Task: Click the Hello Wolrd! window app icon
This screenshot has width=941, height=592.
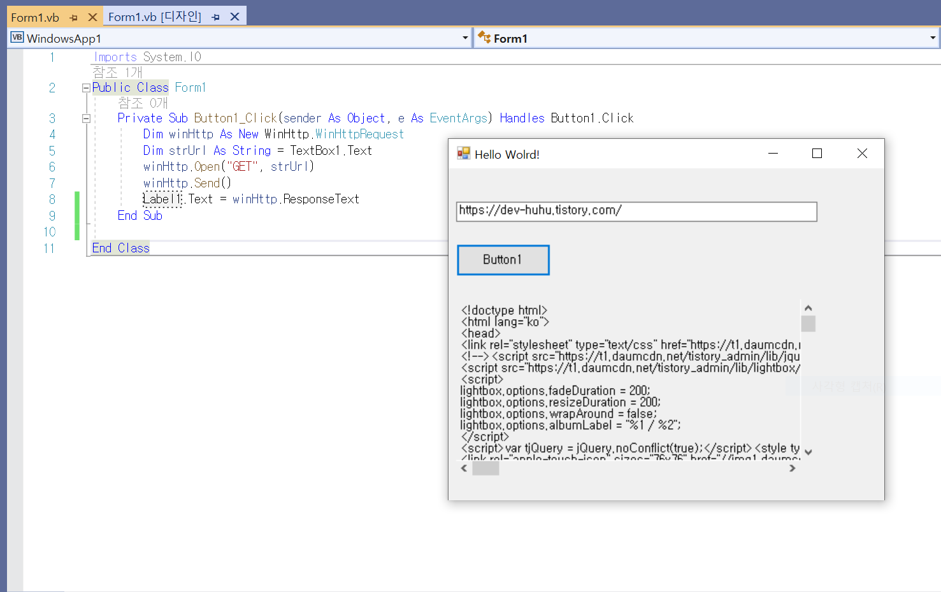Action: pos(463,154)
